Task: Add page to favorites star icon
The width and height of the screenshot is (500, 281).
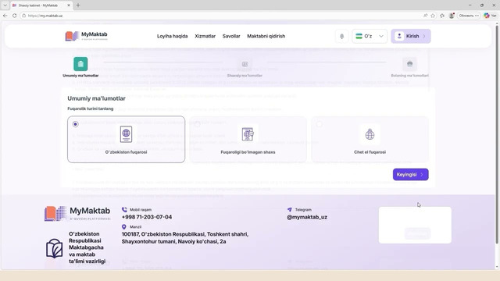Action: pos(433,16)
